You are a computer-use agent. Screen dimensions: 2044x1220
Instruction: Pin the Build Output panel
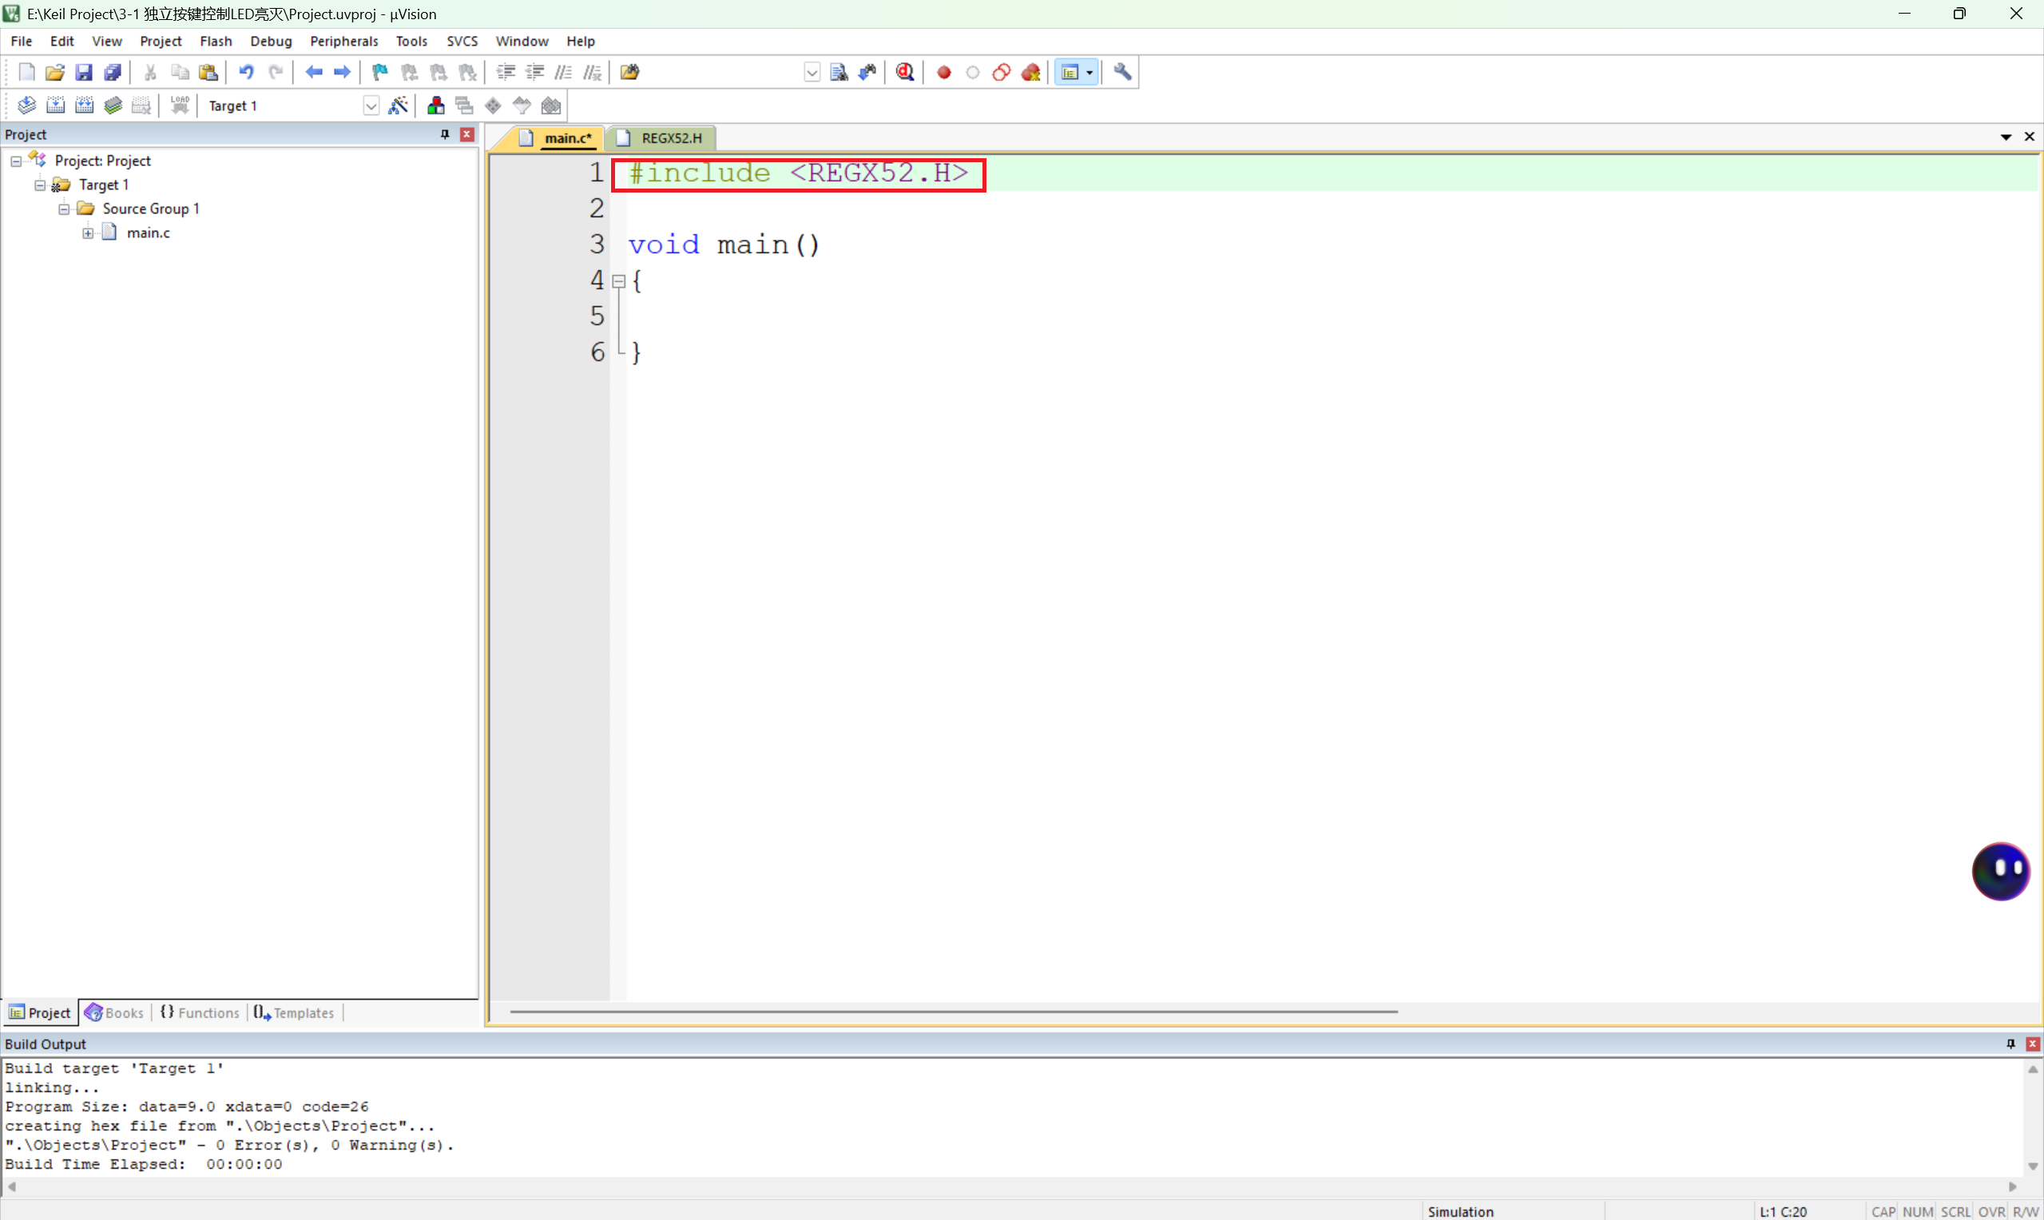[2010, 1043]
